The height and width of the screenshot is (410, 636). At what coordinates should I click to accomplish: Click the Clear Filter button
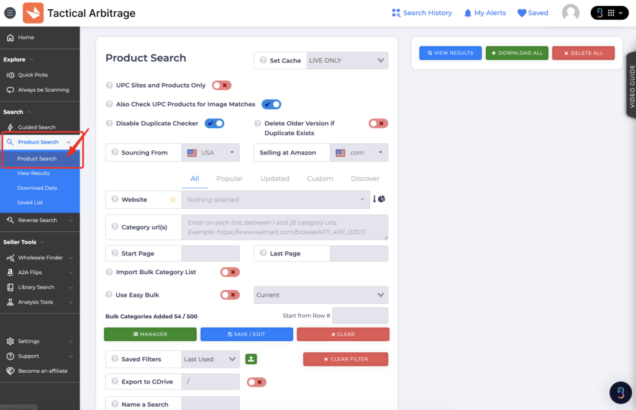[x=345, y=359]
